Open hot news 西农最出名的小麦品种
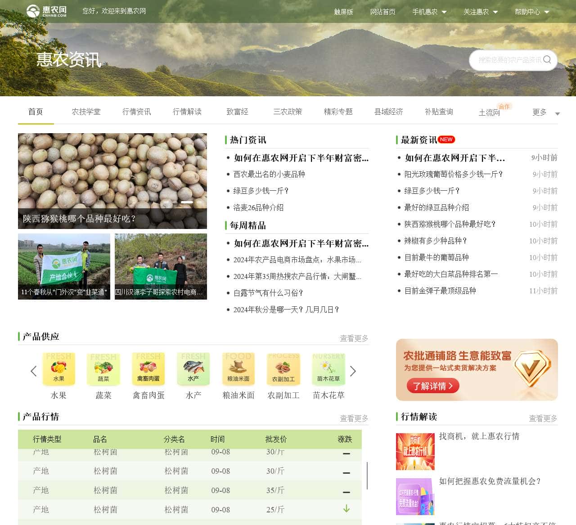This screenshot has width=576, height=525. click(x=269, y=174)
